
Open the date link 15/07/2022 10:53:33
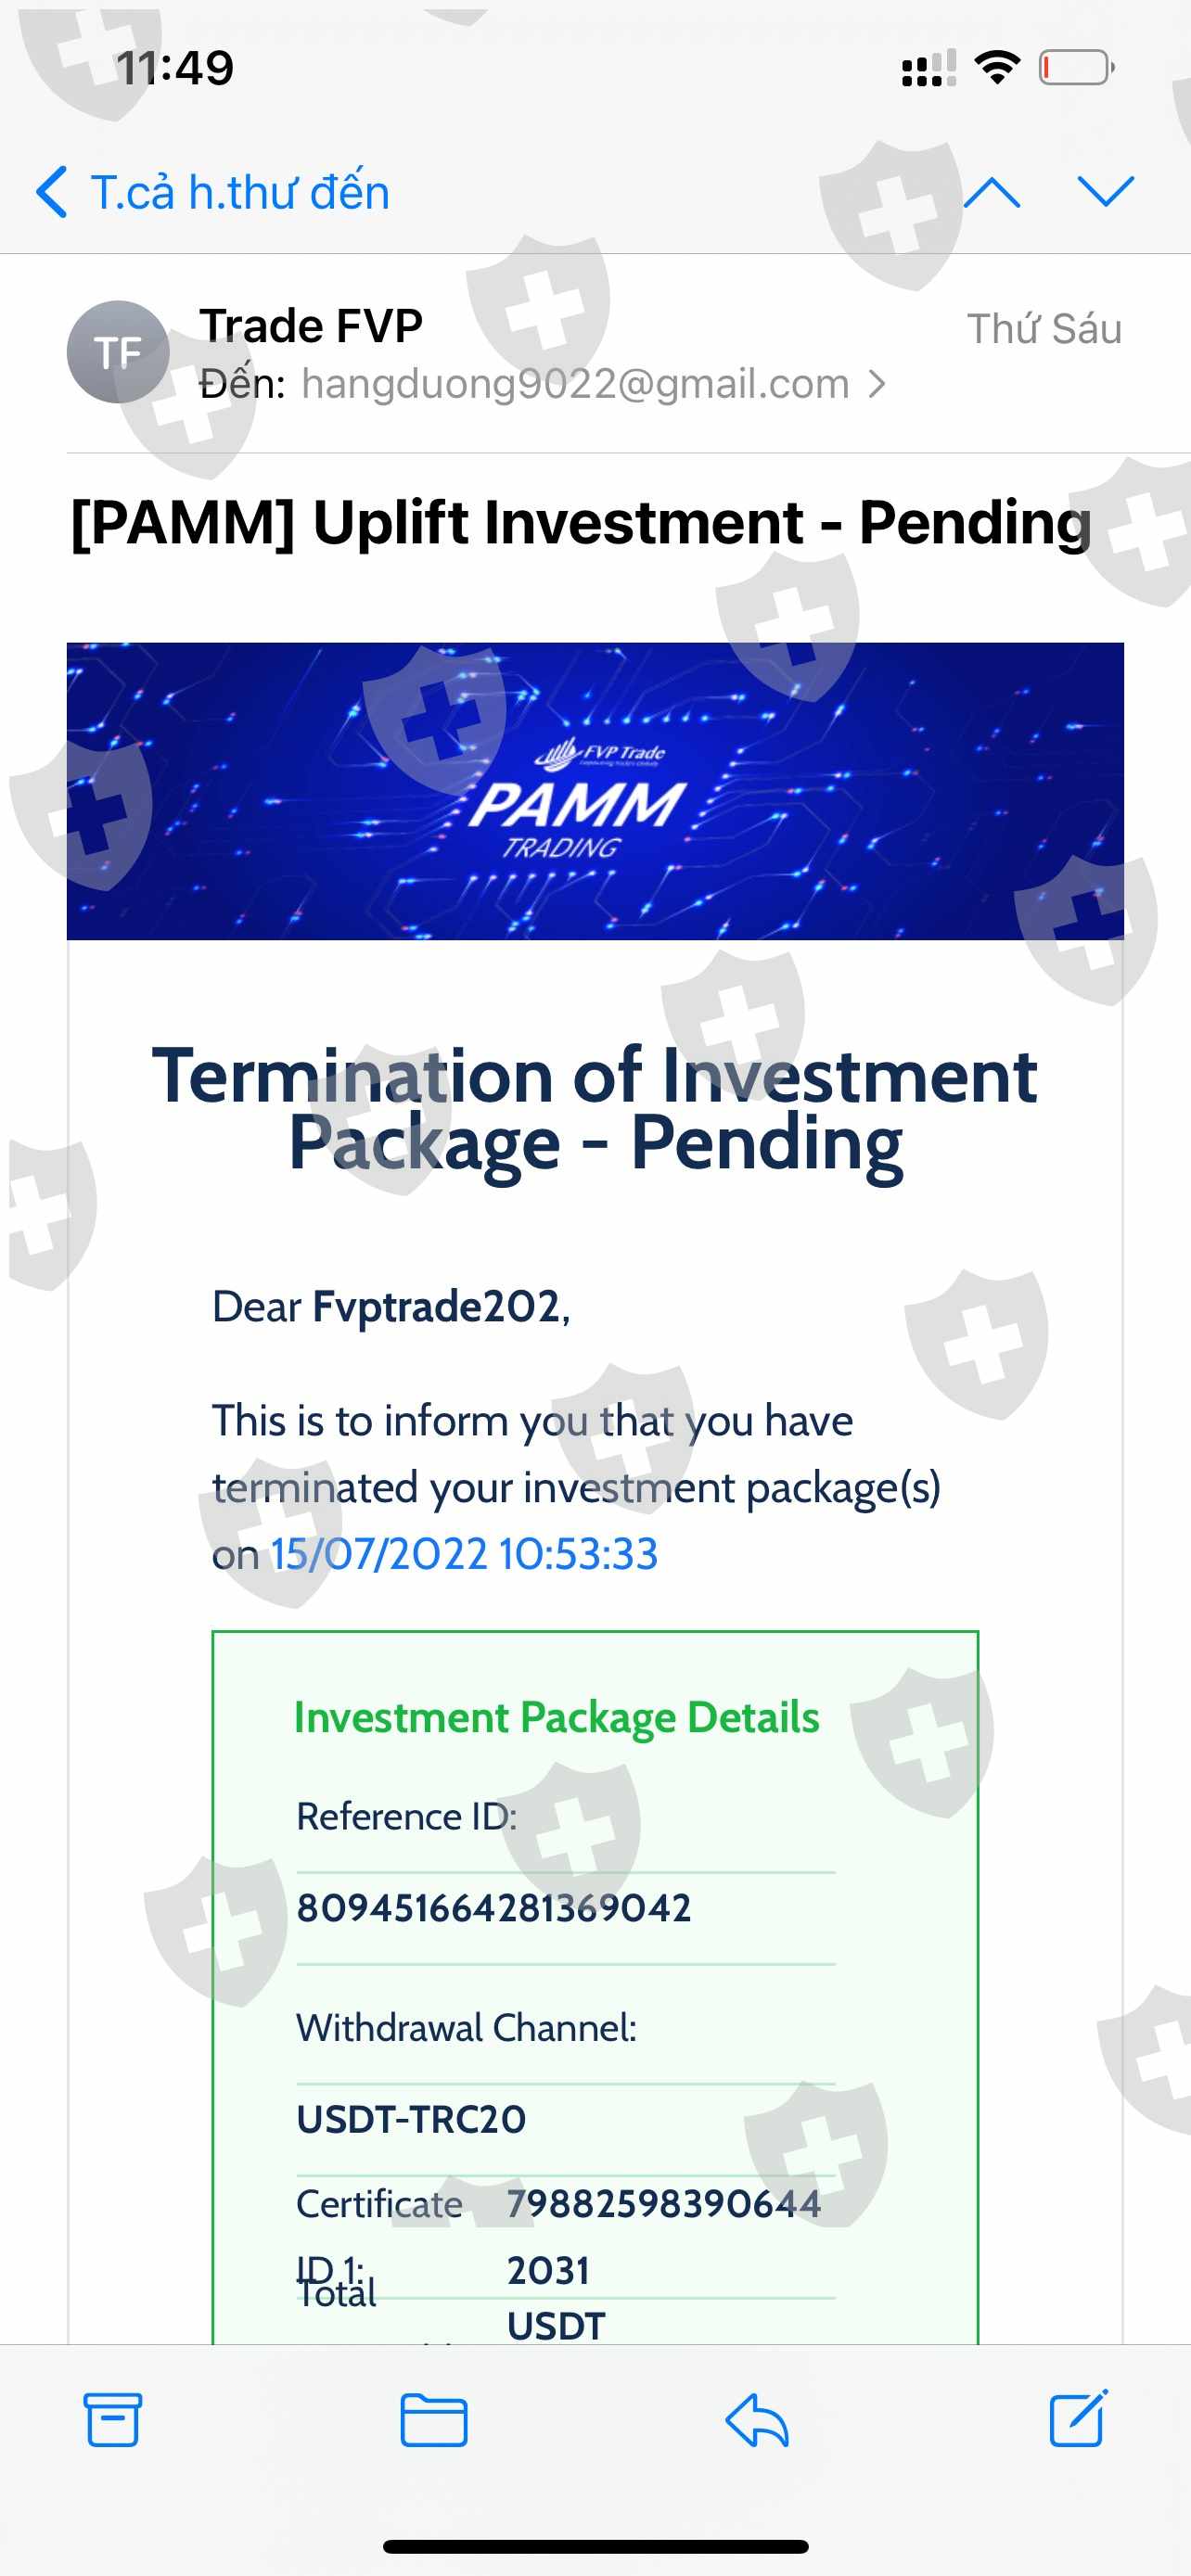click(464, 1554)
